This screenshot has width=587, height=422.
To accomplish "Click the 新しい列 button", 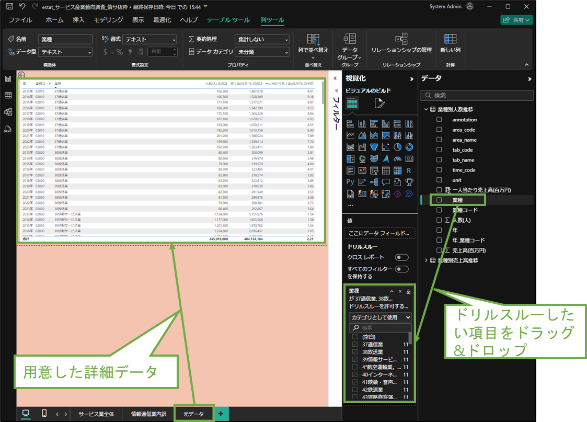I will (451, 44).
